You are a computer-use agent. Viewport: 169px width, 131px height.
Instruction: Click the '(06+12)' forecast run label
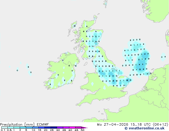click(160, 125)
